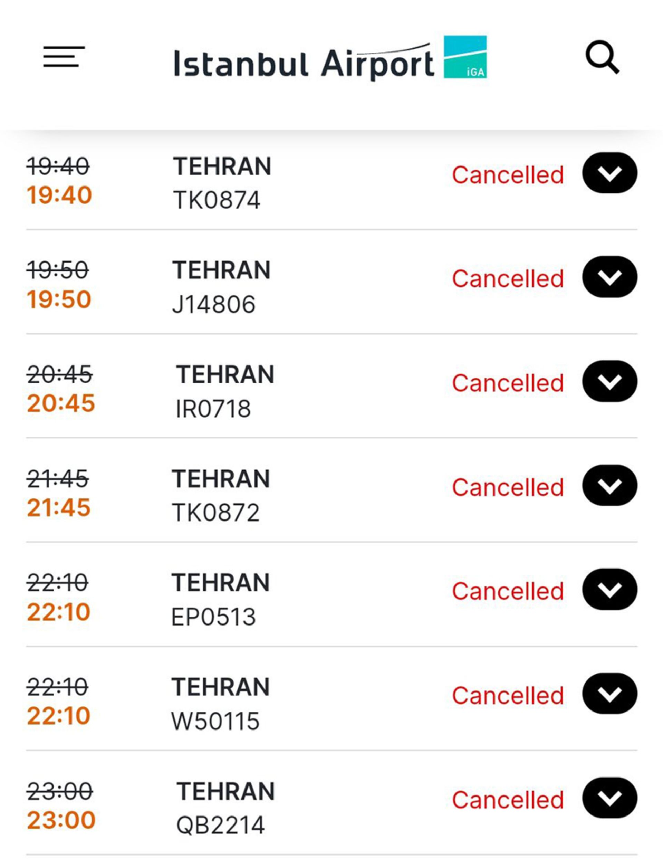The width and height of the screenshot is (663, 868).
Task: Select flight number QB2214
Action: [x=220, y=826]
